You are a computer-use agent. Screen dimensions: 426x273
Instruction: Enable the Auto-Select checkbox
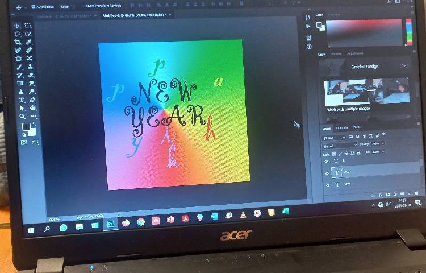(x=33, y=6)
